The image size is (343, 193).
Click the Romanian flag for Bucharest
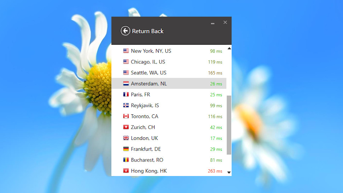coord(126,160)
